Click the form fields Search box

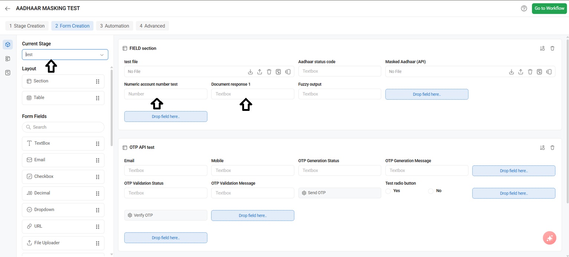pyautogui.click(x=63, y=127)
